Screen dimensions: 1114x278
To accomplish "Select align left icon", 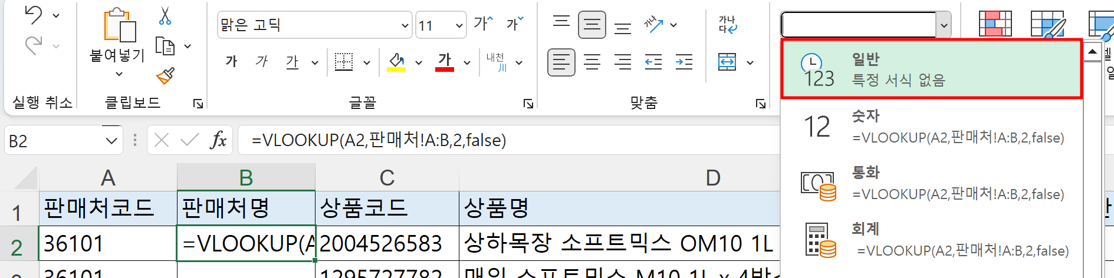I will tap(561, 62).
